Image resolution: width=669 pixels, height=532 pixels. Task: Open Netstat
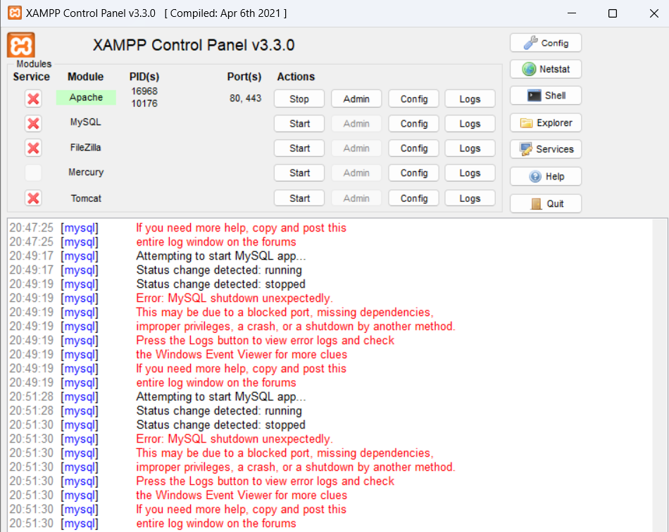point(546,69)
